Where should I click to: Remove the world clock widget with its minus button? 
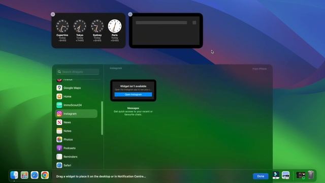coord(53,14)
